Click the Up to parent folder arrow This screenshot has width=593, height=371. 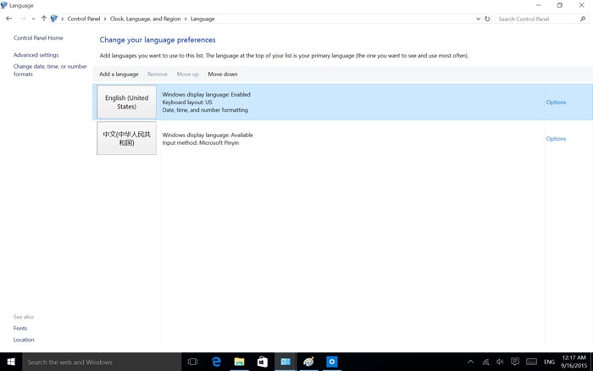[x=44, y=19]
